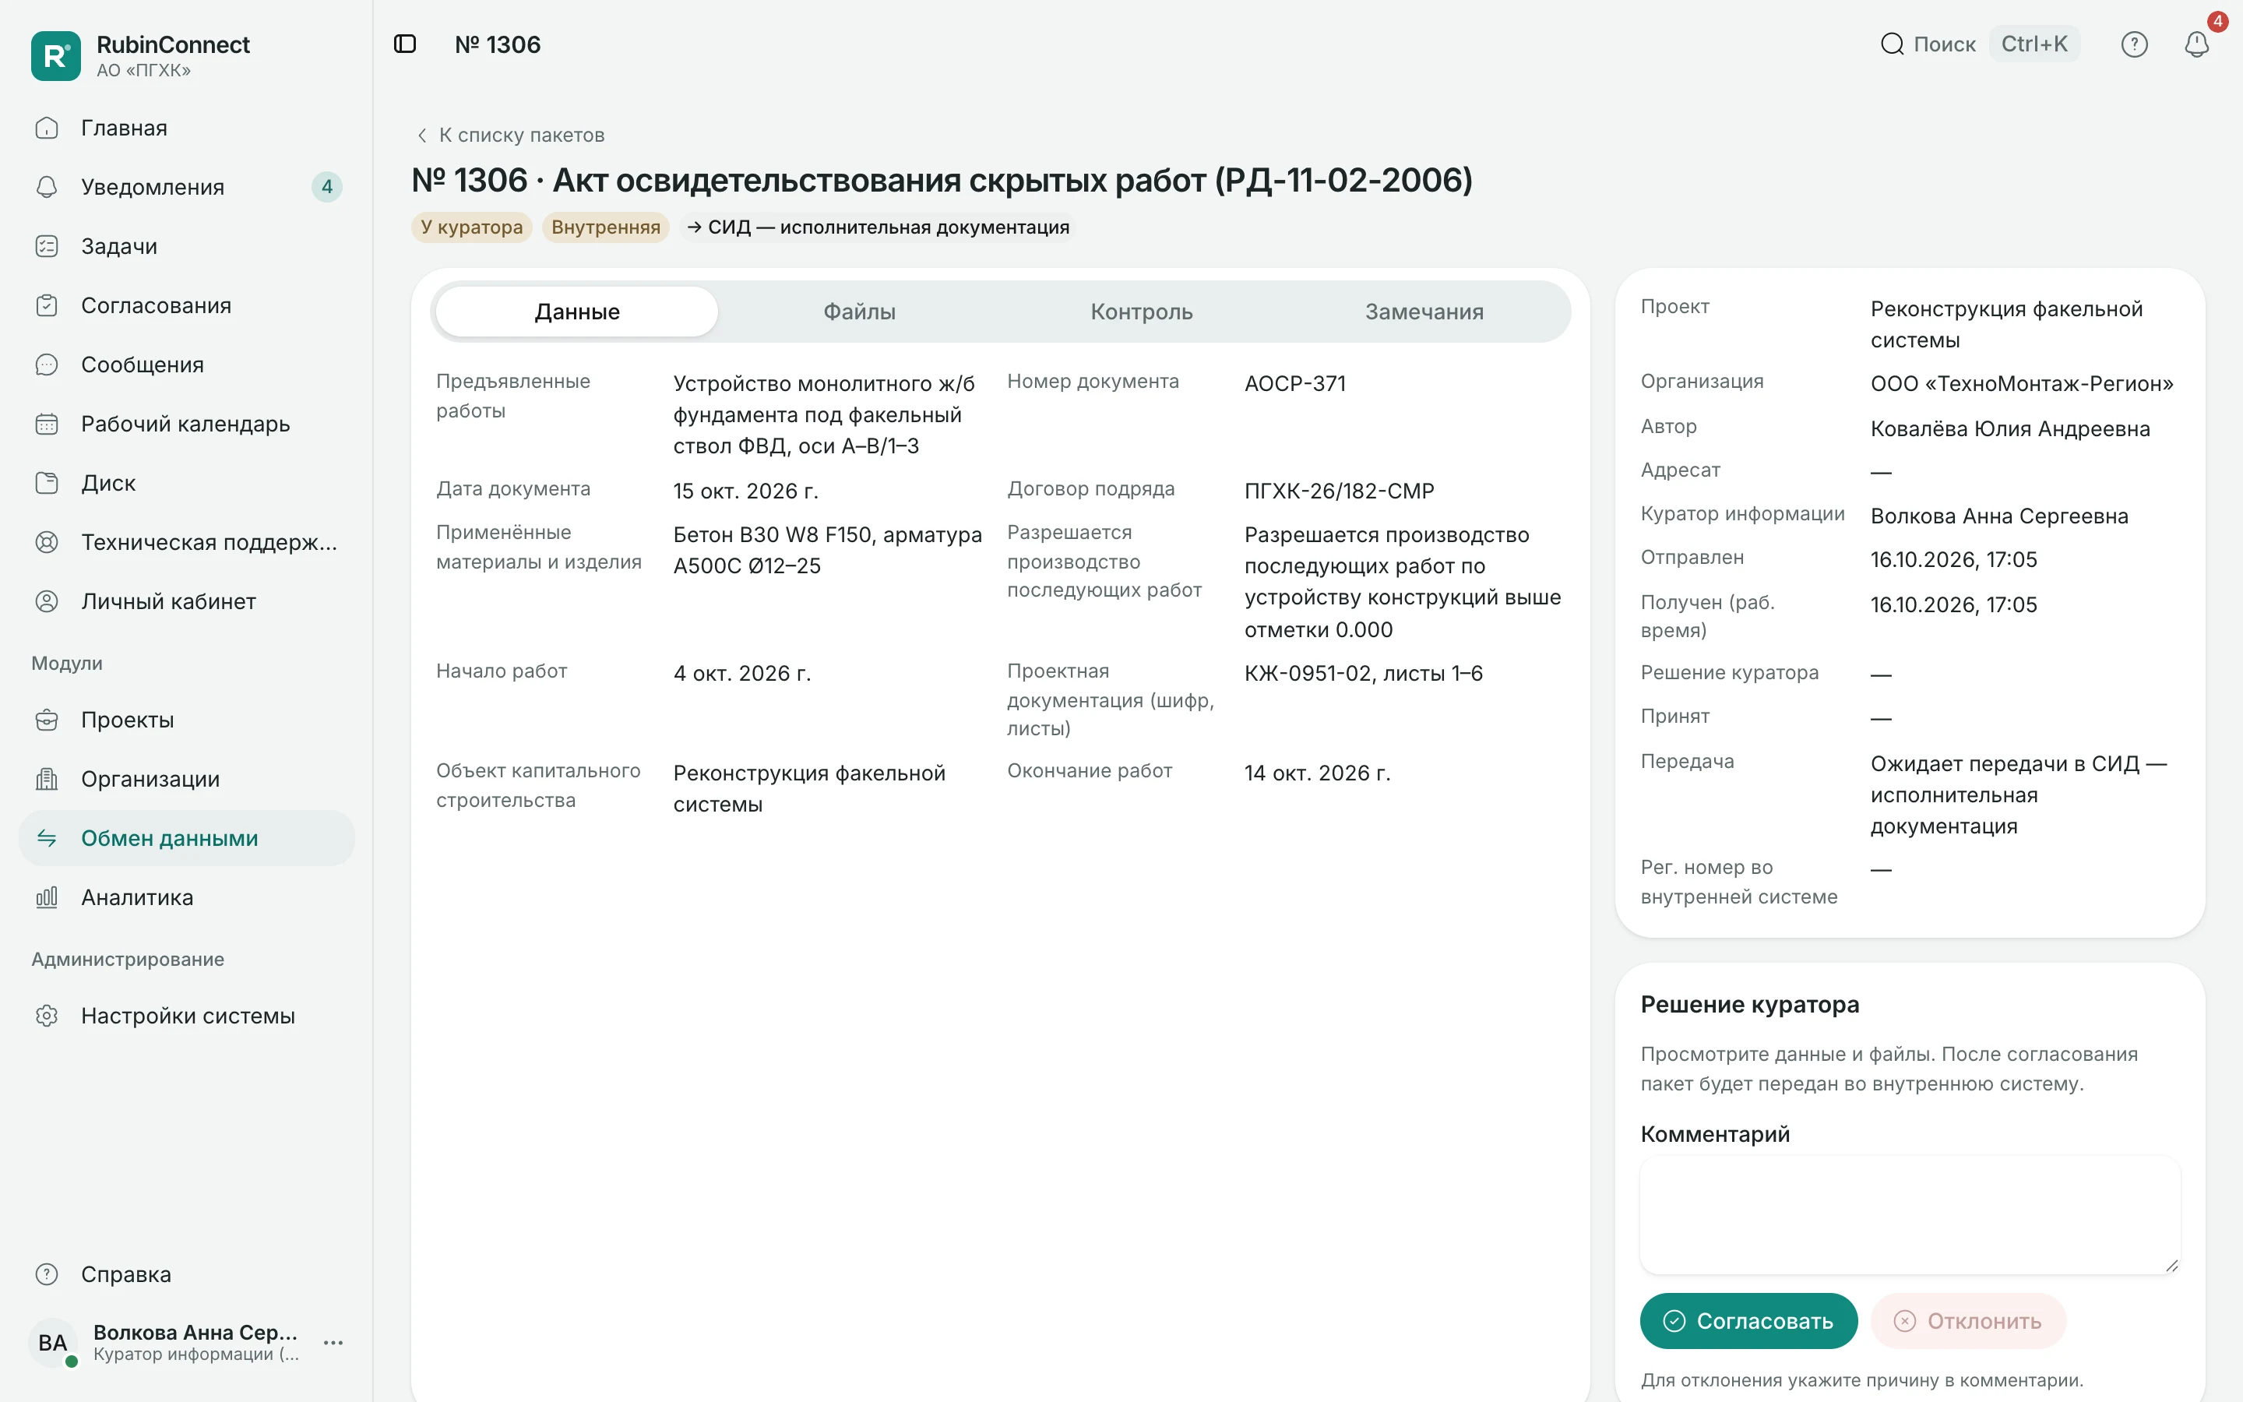
Task: Click the Проекты briefcase icon
Action: 47,720
